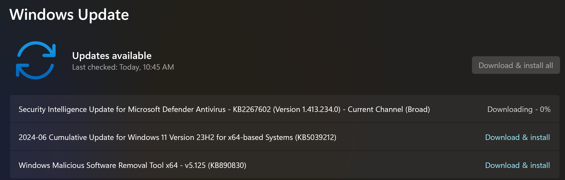Click the Windows Update page title
The width and height of the screenshot is (565, 180).
(69, 15)
